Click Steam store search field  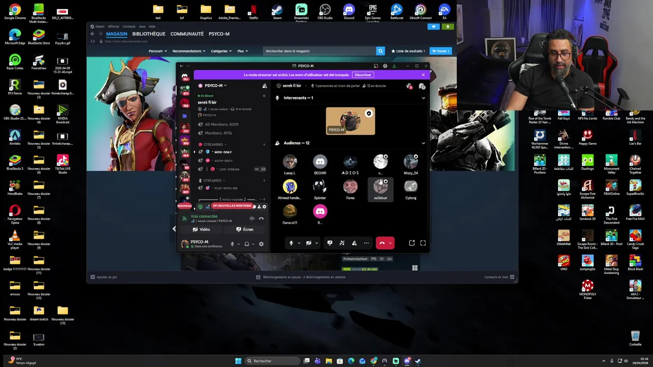click(320, 51)
